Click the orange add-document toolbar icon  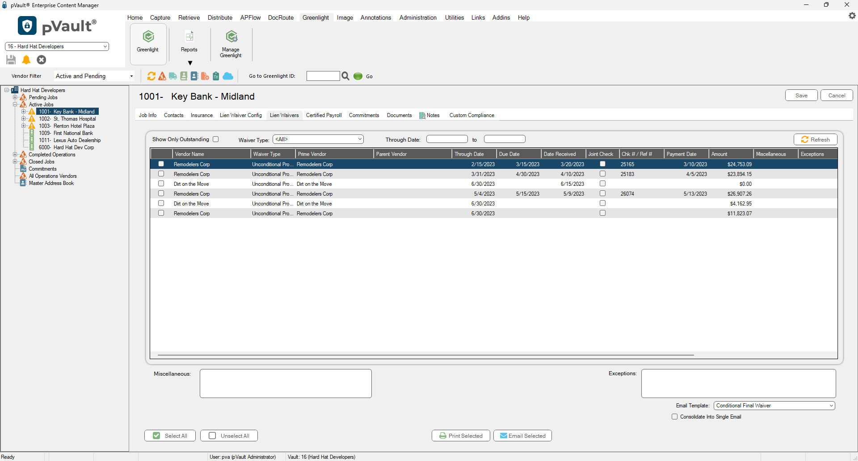[x=205, y=76]
